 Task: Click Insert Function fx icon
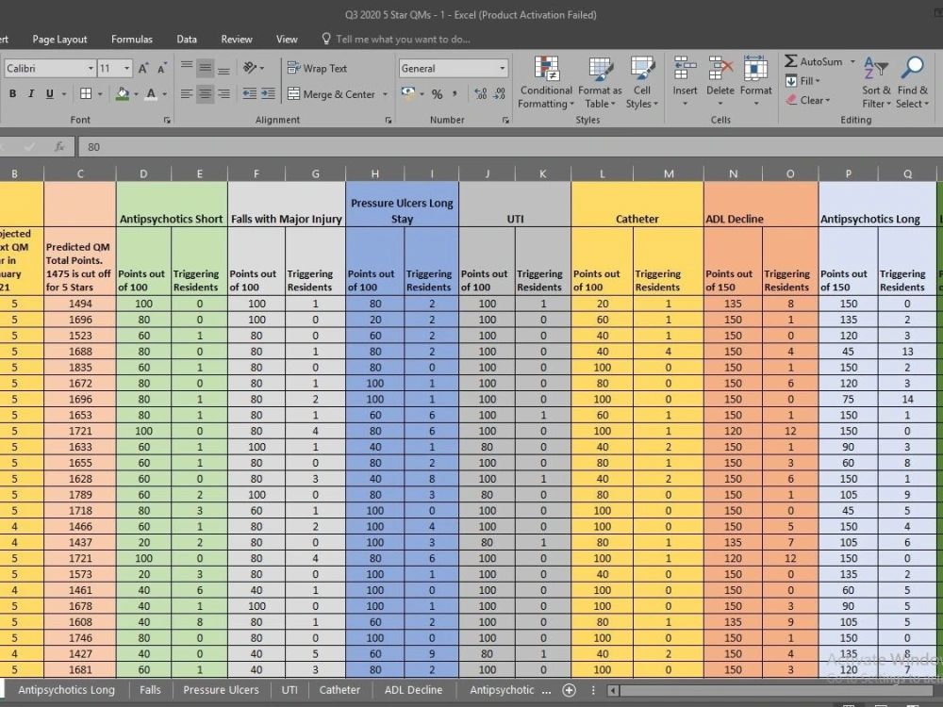point(58,146)
